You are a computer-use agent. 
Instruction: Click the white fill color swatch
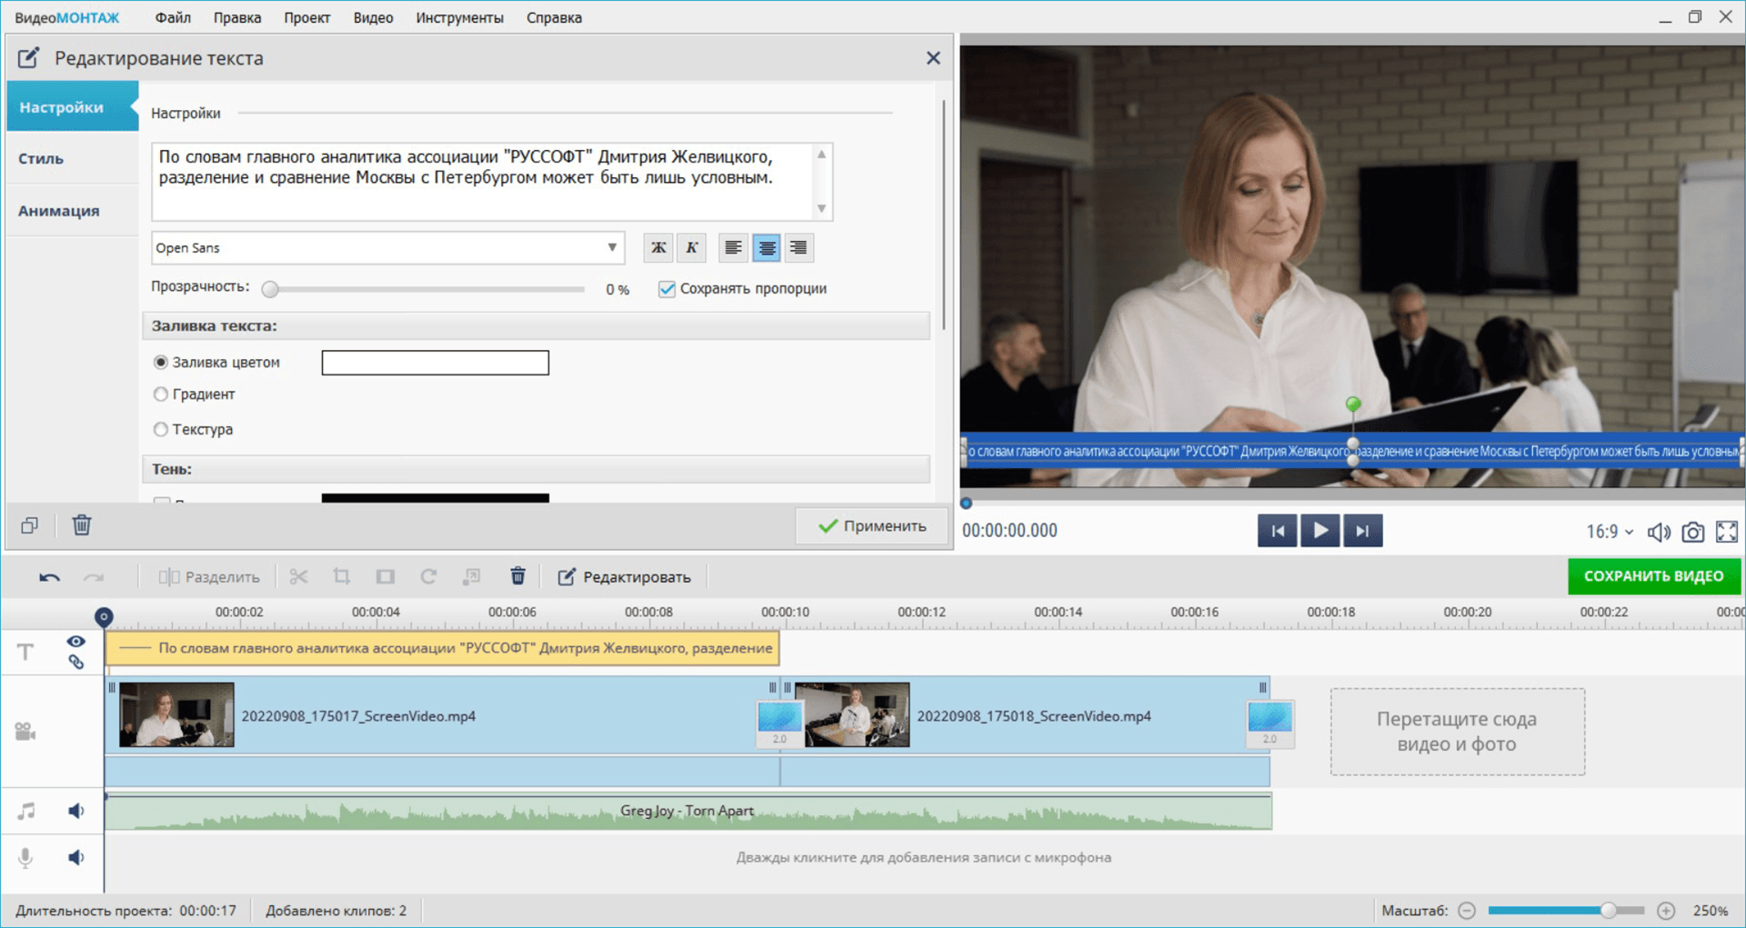pyautogui.click(x=435, y=363)
